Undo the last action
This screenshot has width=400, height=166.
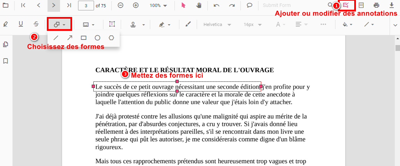216,6
